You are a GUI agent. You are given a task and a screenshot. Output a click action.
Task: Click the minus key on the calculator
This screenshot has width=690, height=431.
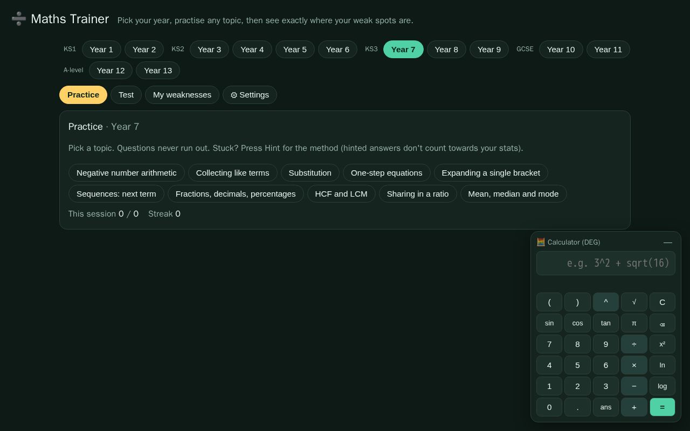coord(634,386)
